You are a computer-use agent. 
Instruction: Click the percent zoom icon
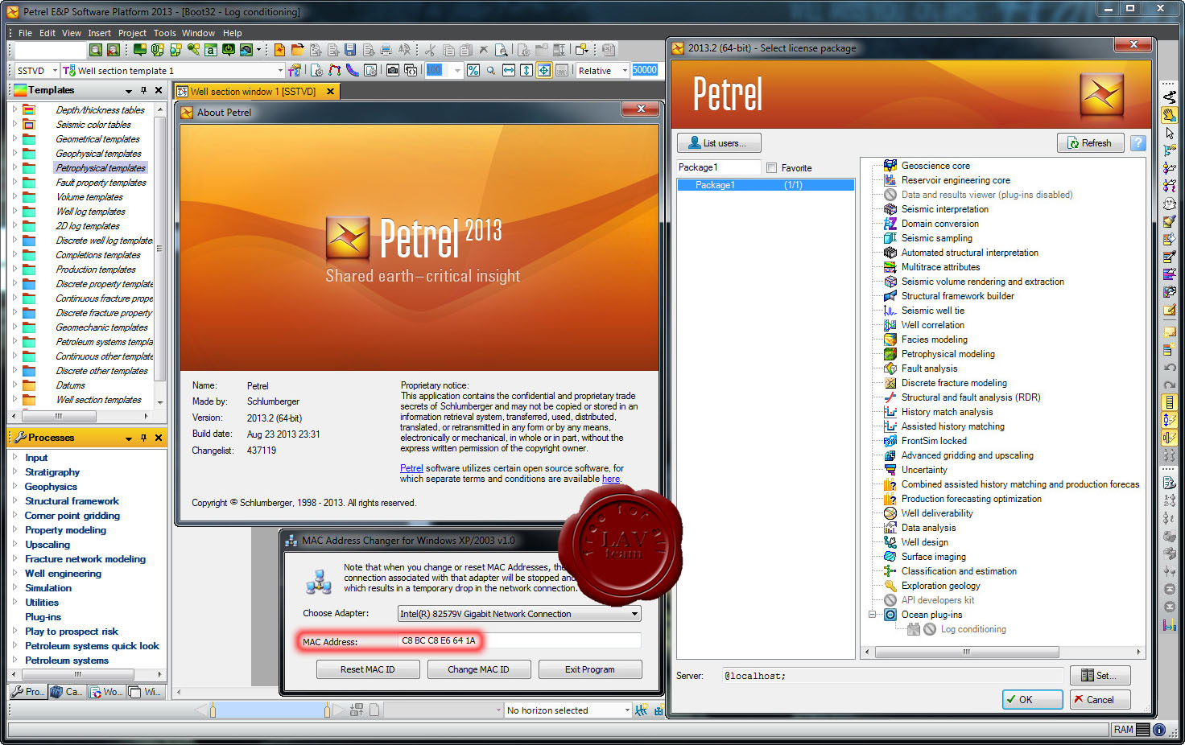pos(473,71)
